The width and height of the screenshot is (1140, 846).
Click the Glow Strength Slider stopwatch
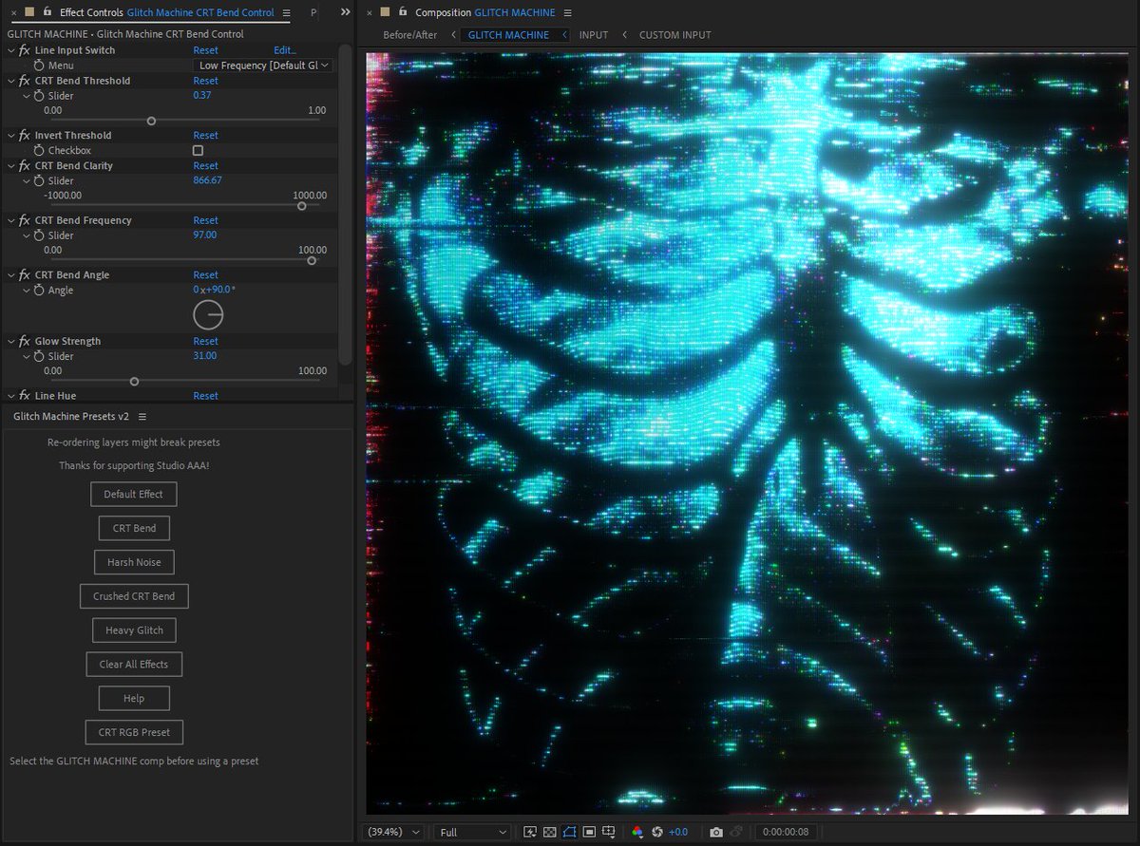[39, 356]
